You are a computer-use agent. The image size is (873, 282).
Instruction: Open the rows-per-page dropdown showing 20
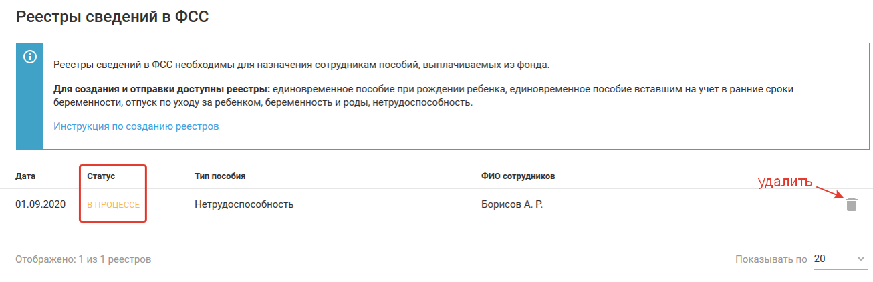(839, 259)
